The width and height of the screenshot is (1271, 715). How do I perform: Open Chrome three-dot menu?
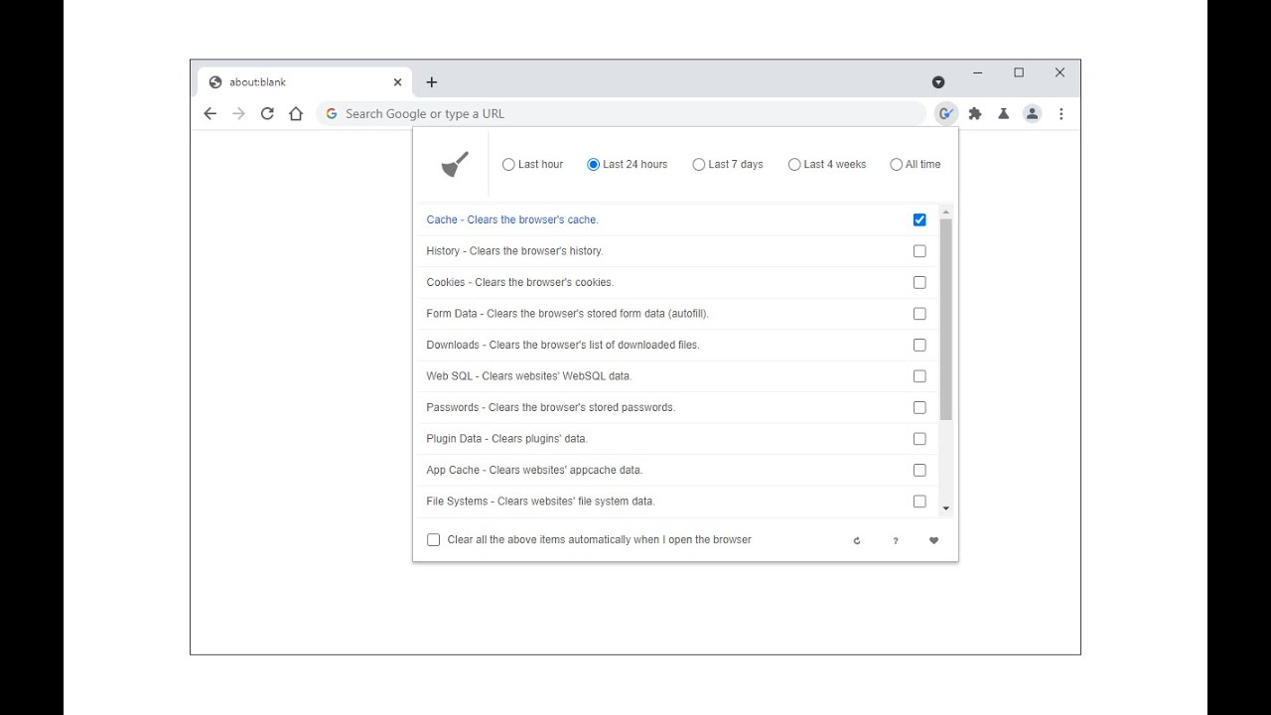click(1061, 114)
